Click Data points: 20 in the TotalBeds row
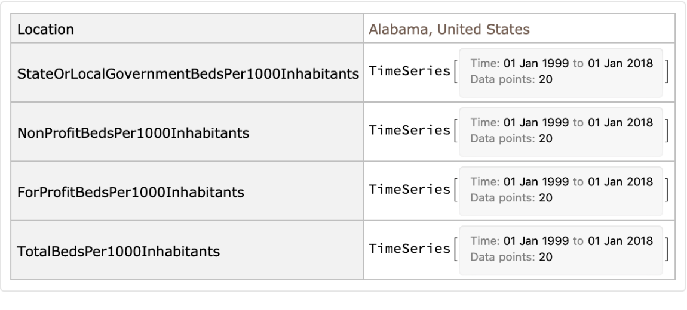687x310 pixels. [511, 258]
